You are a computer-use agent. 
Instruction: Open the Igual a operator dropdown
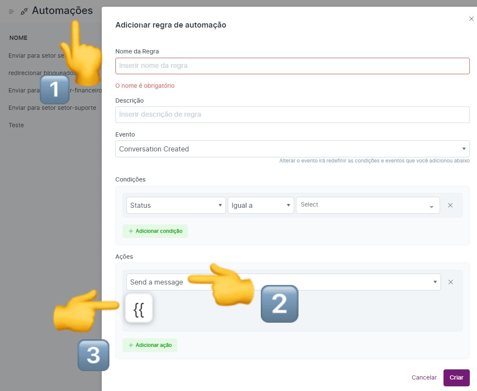261,205
